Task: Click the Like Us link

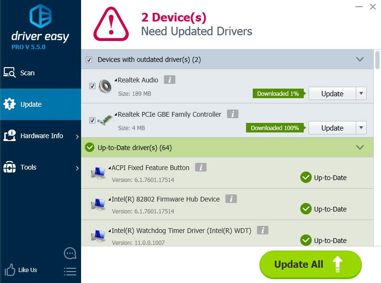Action: [x=28, y=270]
